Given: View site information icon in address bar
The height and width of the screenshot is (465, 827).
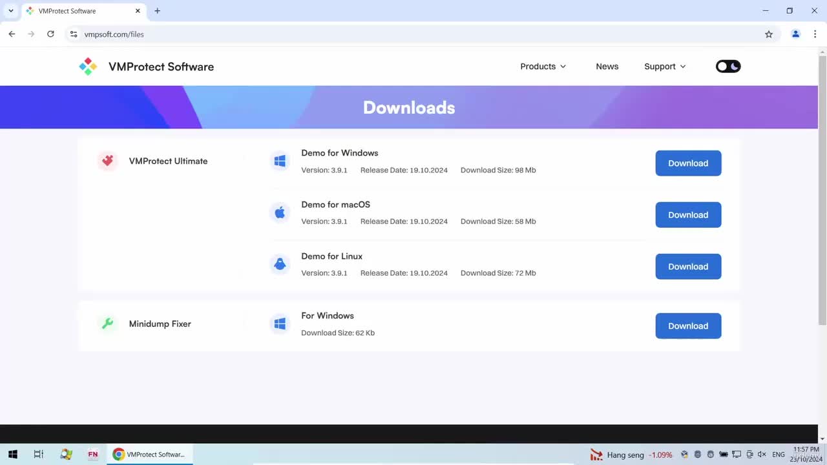Looking at the screenshot, I should [74, 34].
